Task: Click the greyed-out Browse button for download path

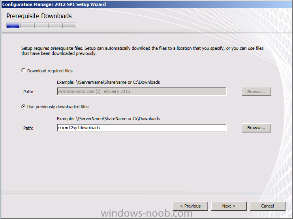Action: tap(256, 92)
